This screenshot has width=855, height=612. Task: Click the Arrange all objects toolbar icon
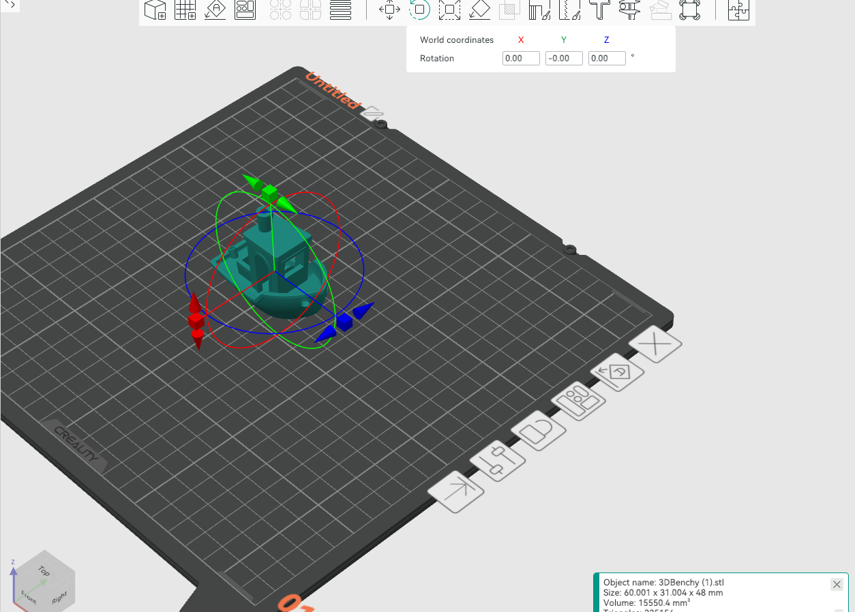tap(245, 10)
